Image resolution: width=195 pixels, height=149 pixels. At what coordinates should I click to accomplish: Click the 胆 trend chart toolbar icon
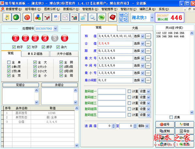click(x=56, y=17)
